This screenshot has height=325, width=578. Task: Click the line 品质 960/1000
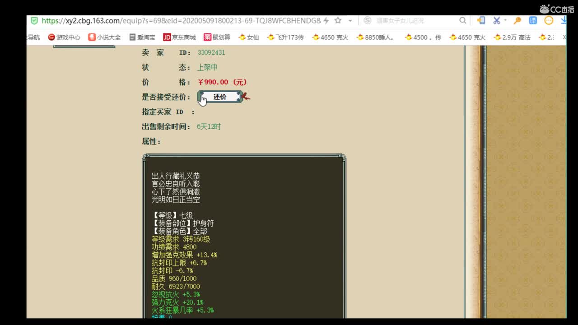click(174, 279)
